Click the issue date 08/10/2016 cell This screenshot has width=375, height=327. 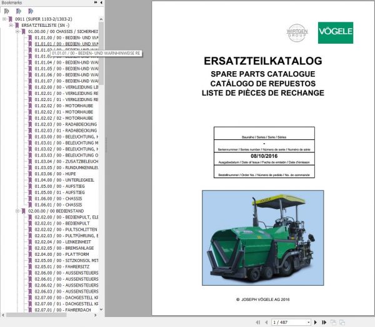point(264,159)
